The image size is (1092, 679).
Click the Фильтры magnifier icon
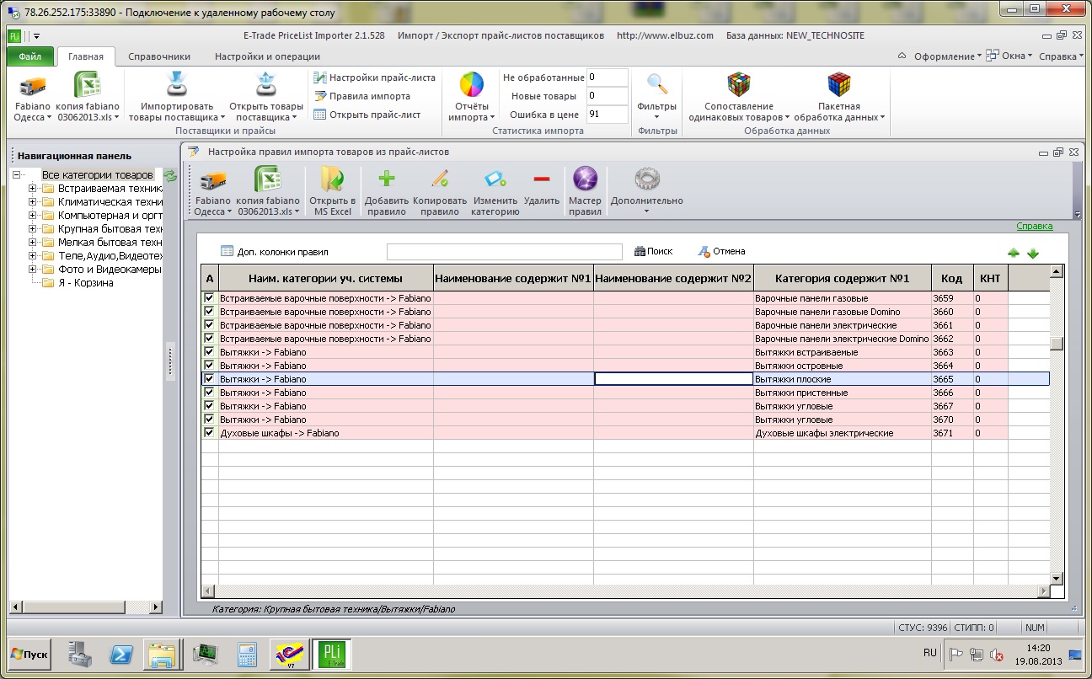[657, 84]
